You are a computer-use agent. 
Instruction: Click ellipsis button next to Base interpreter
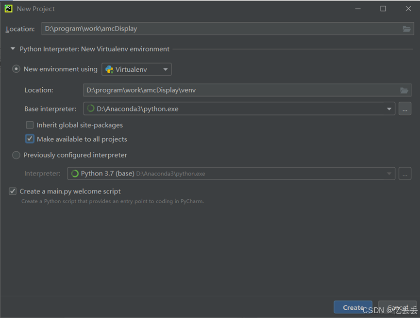click(405, 109)
